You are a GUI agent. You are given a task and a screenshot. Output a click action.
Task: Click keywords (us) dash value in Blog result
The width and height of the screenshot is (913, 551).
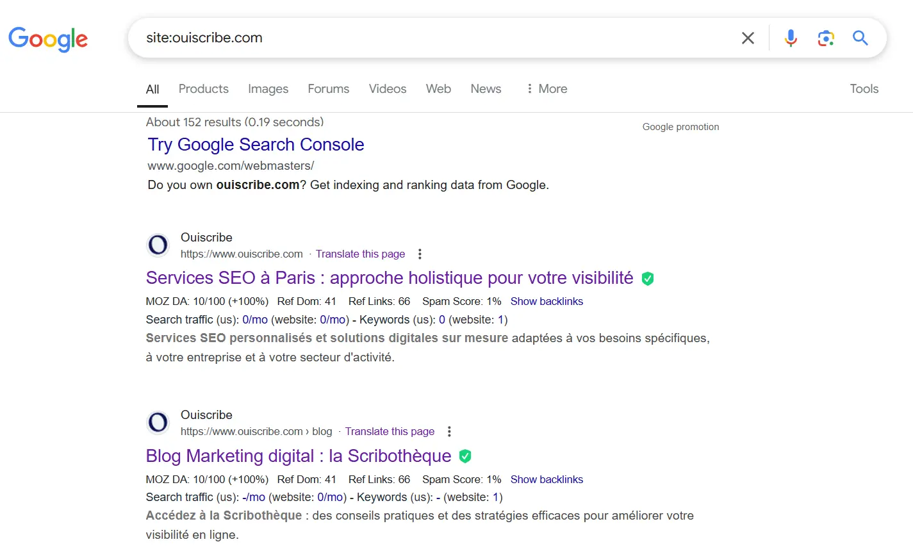point(438,497)
